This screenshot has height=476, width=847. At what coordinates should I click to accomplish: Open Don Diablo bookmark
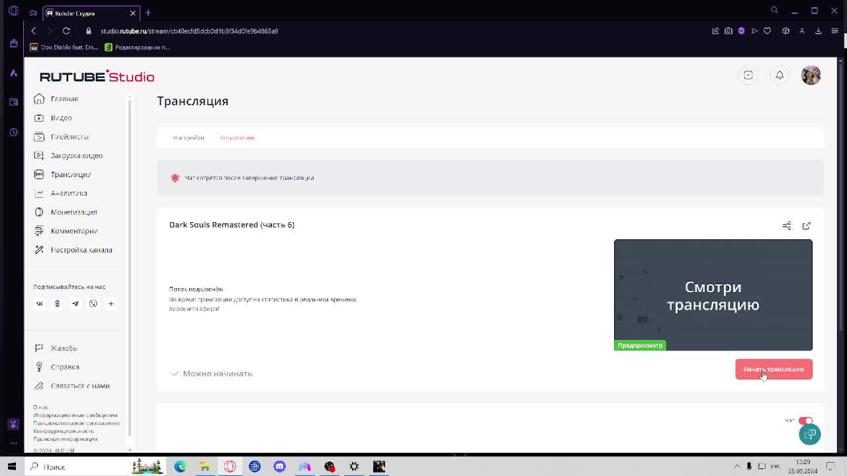(64, 47)
